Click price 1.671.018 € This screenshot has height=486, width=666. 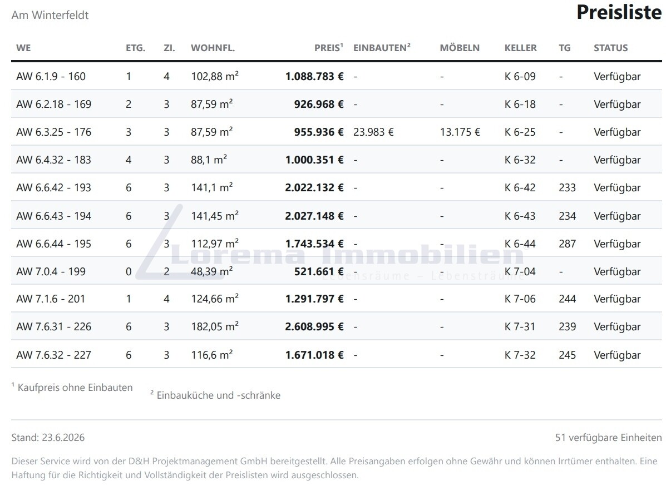(x=314, y=355)
